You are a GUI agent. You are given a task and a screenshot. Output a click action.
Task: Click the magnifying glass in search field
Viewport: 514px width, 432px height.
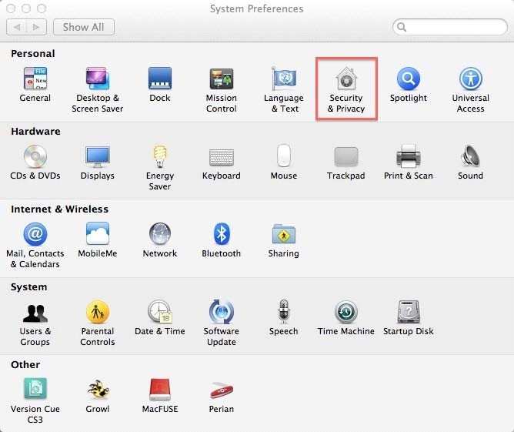point(402,27)
